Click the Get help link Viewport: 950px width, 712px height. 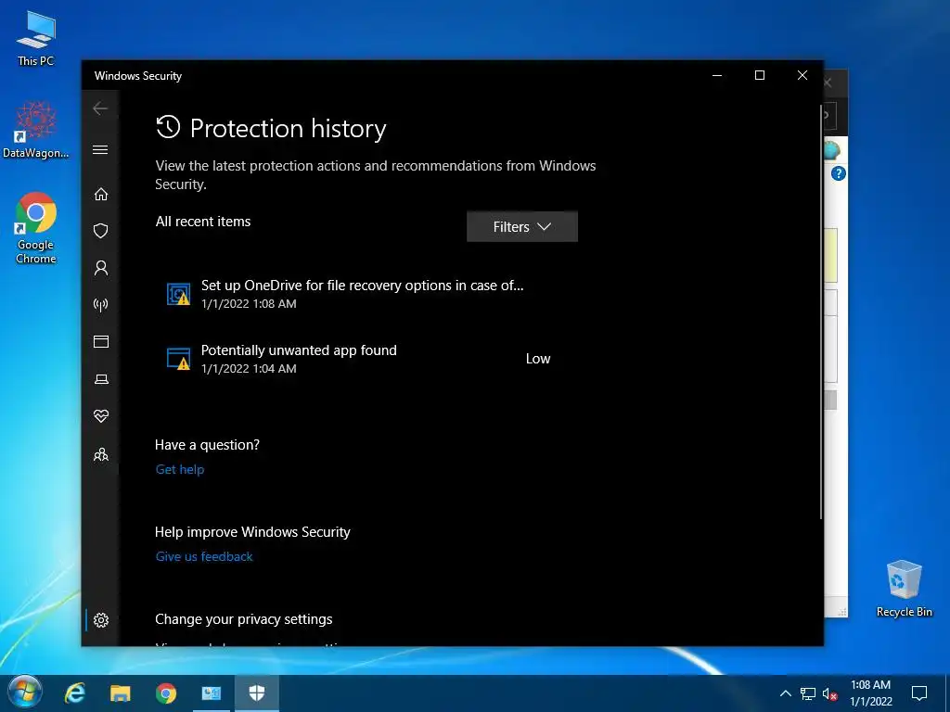tap(180, 469)
